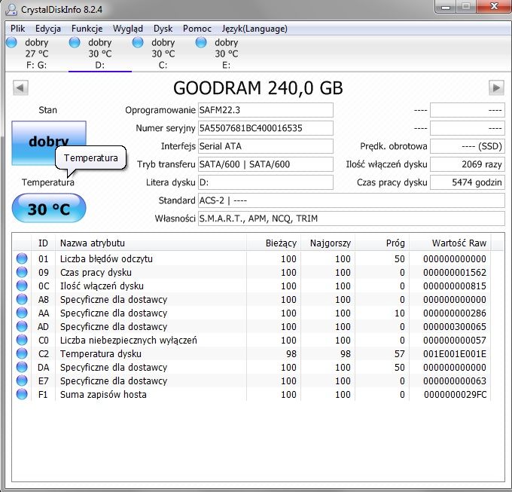Image resolution: width=512 pixels, height=492 pixels.
Task: Click the ID column header
Action: pos(43,243)
